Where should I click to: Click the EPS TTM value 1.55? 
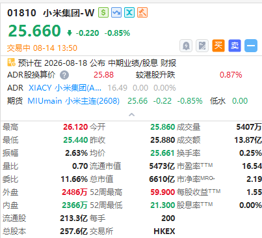point(254,192)
